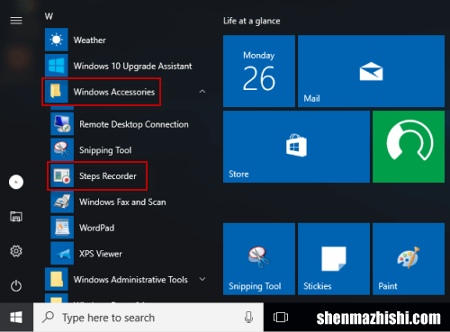Viewport: 450px width, 332px height.
Task: Click the Windows Accessories label
Action: click(114, 92)
